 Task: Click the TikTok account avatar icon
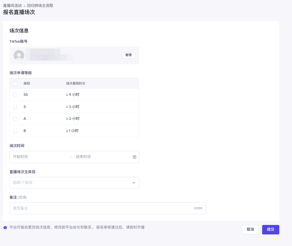coord(19,55)
